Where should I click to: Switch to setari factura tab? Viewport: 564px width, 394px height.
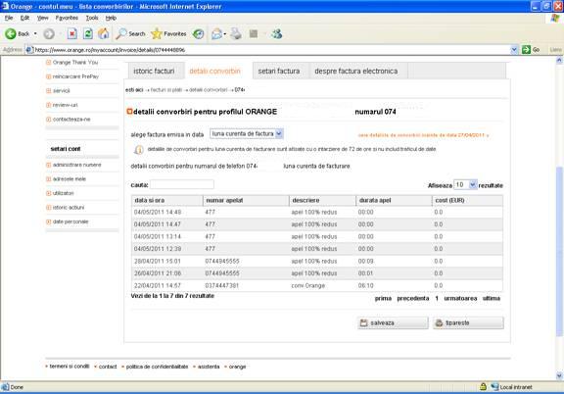[x=279, y=72]
